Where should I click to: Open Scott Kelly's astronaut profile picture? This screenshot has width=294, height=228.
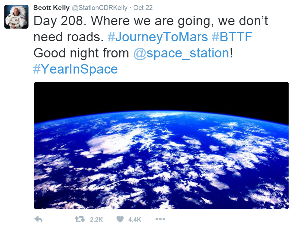[x=17, y=17]
